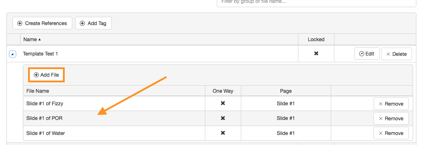Click the Locked X icon for Template Test 1
The height and width of the screenshot is (145, 421).
pos(316,54)
